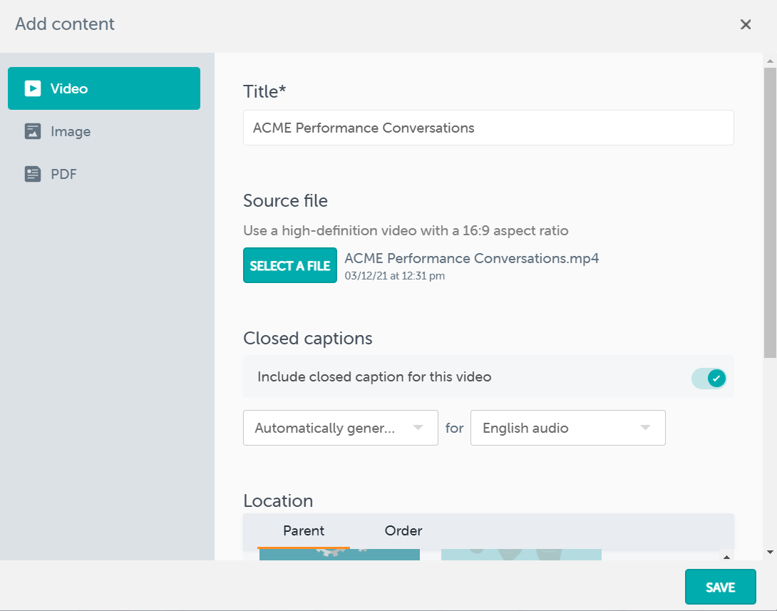Switch to the Order tab
The height and width of the screenshot is (611, 777).
click(x=403, y=531)
